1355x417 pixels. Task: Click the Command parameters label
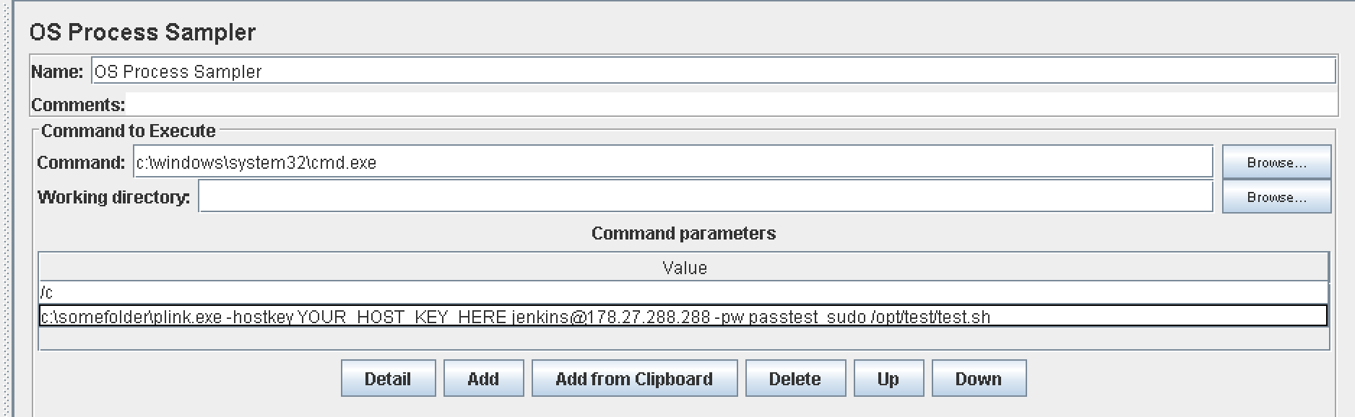(683, 233)
